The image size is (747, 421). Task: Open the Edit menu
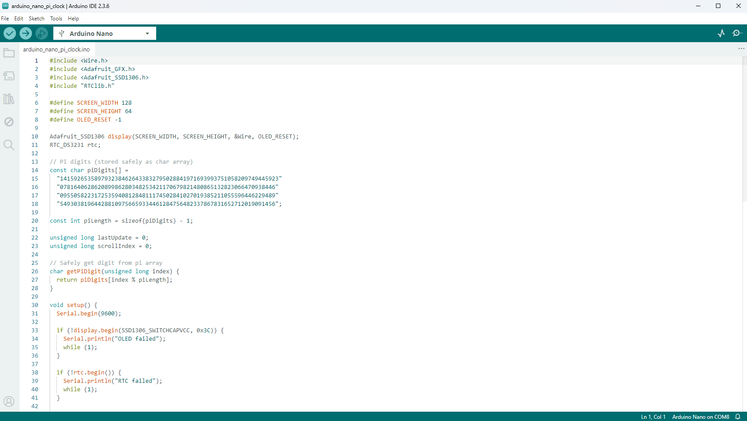[x=19, y=19]
